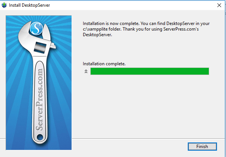Click the "Installation complete." status label
Image resolution: width=226 pixels, height=157 pixels.
point(104,64)
